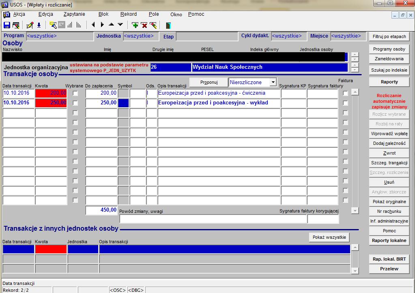The width and height of the screenshot is (415, 293).
Task: Click Pokaż oryginalne button
Action: (x=389, y=202)
